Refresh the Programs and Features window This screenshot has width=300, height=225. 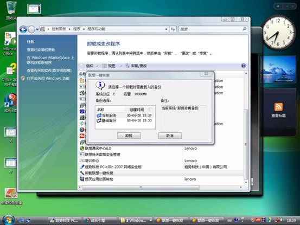[173, 29]
